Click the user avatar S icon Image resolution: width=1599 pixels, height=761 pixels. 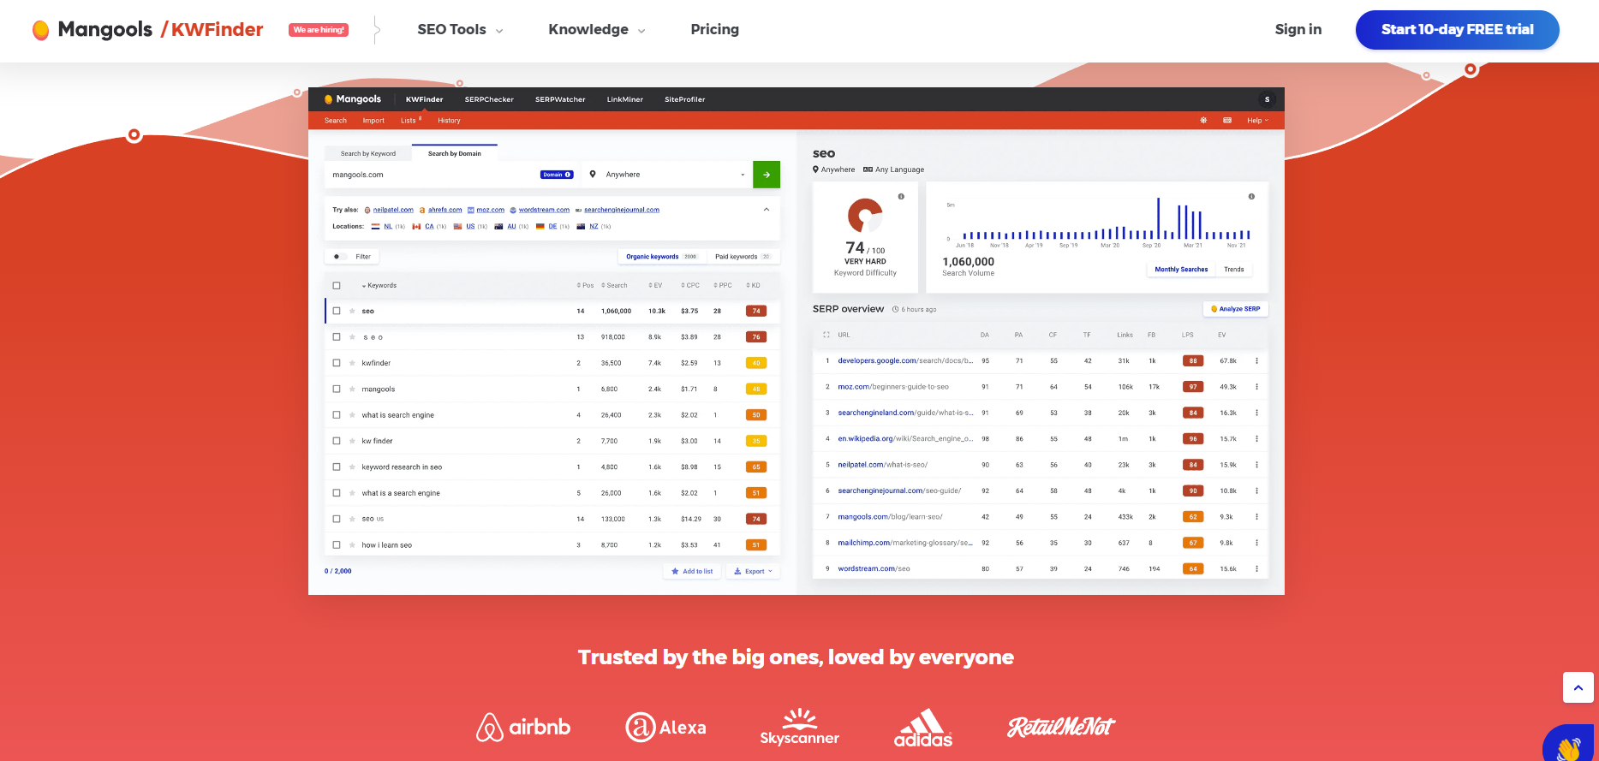point(1267,99)
